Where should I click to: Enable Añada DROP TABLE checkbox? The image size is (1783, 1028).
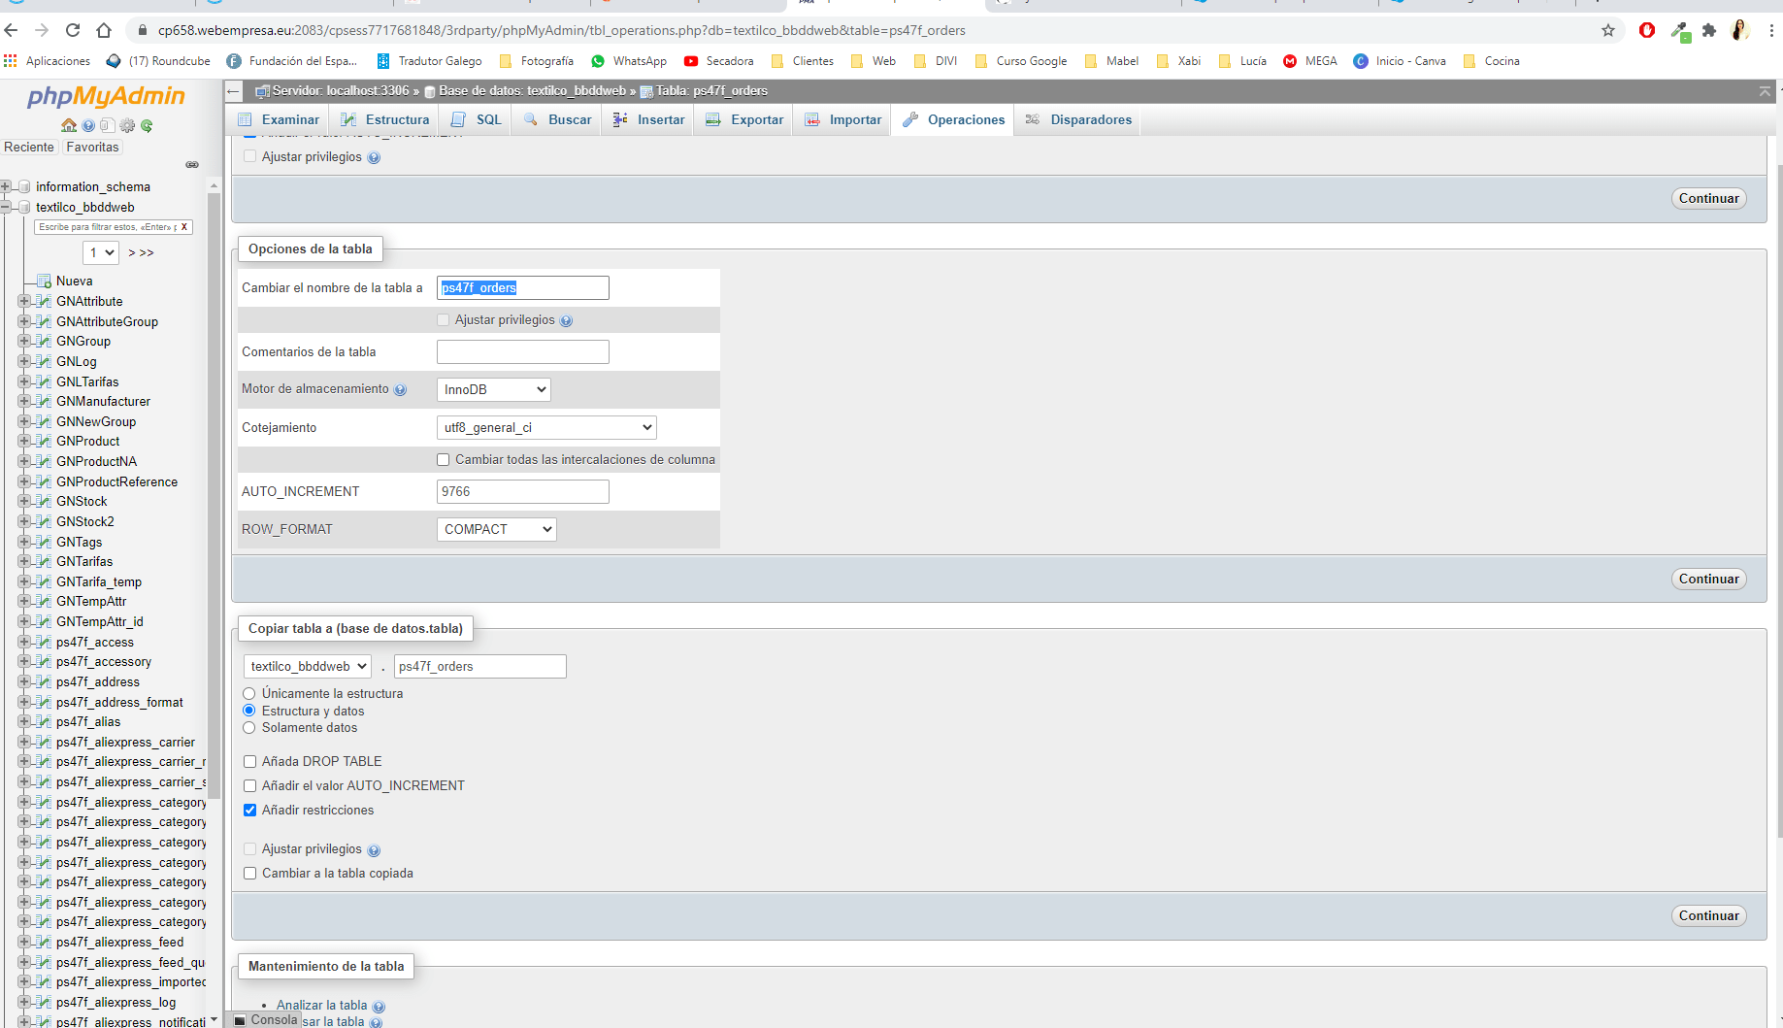pyautogui.click(x=250, y=762)
